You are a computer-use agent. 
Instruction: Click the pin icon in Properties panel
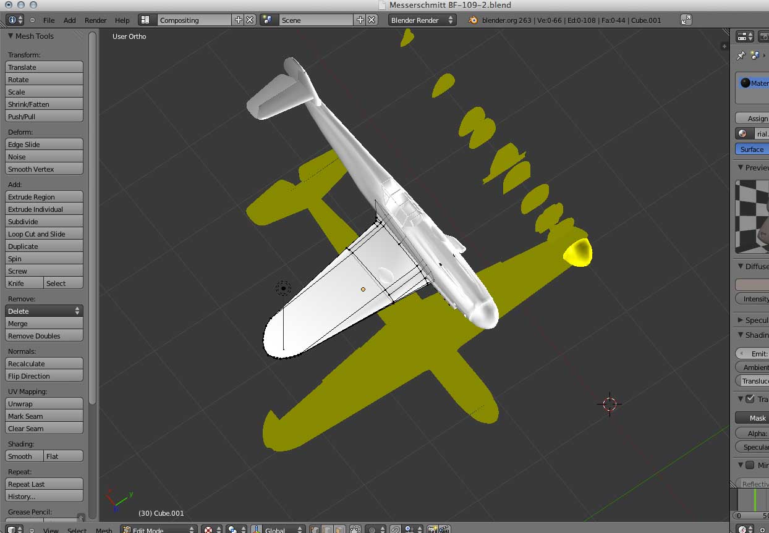741,55
